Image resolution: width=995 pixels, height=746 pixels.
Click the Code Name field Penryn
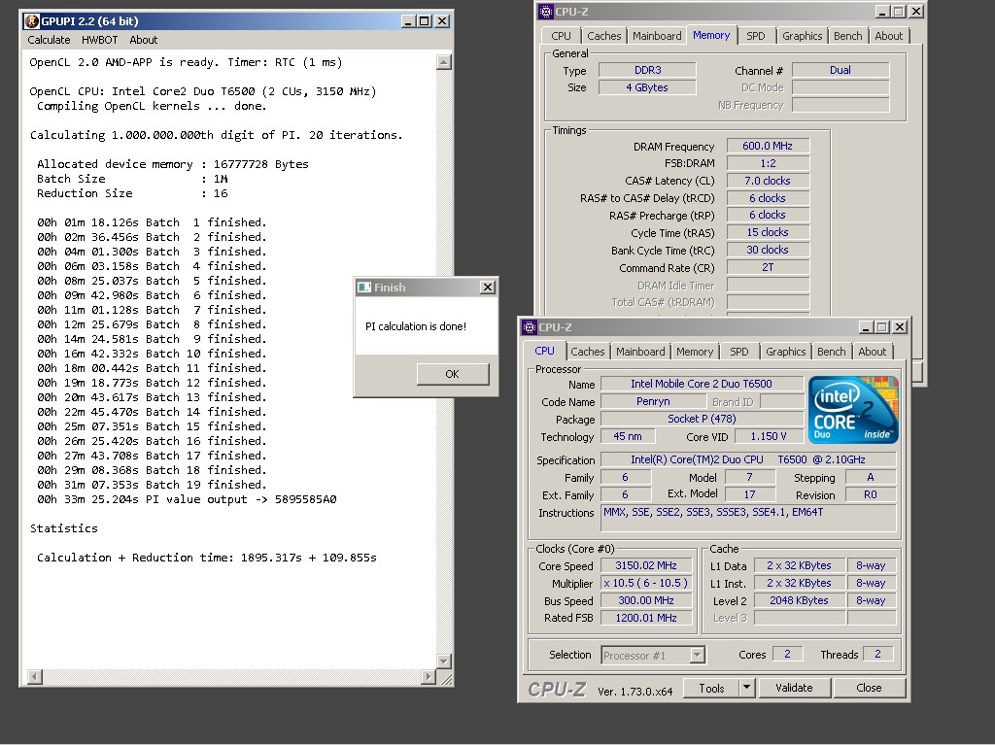[653, 401]
